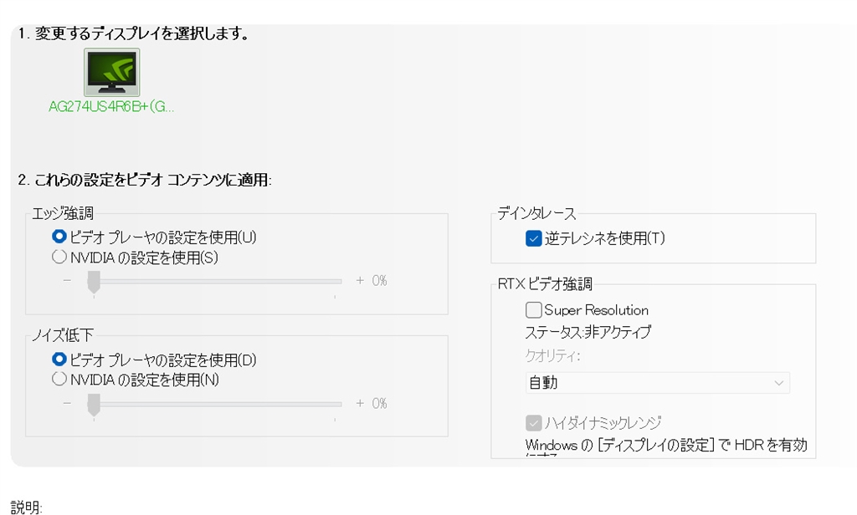Toggle the ハイダイナミックレンジ checkbox

point(534,422)
